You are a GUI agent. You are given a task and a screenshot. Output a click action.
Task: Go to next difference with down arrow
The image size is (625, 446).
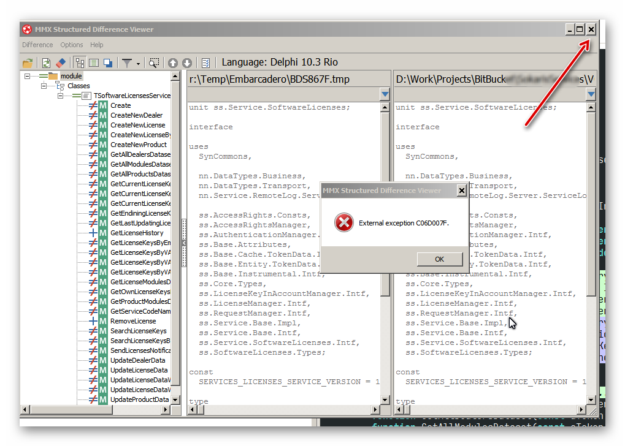coord(187,63)
